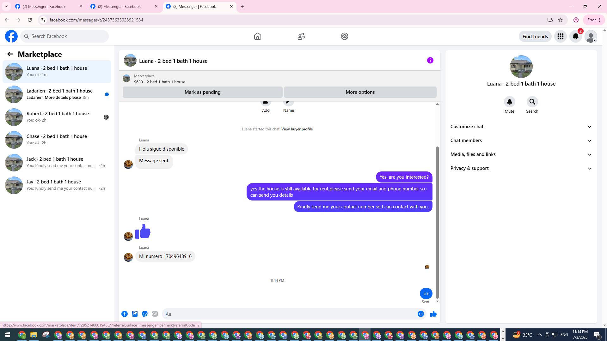Click the conversation information icon
The width and height of the screenshot is (607, 341).
point(430,60)
